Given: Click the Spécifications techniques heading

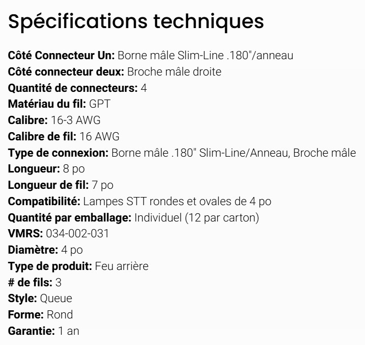Looking at the screenshot, I should point(136,21).
